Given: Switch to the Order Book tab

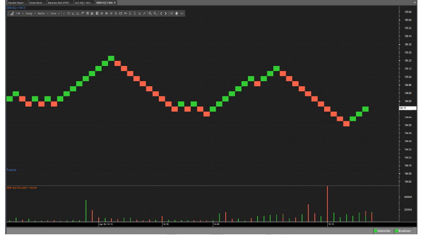Looking at the screenshot, I should click(x=36, y=2).
